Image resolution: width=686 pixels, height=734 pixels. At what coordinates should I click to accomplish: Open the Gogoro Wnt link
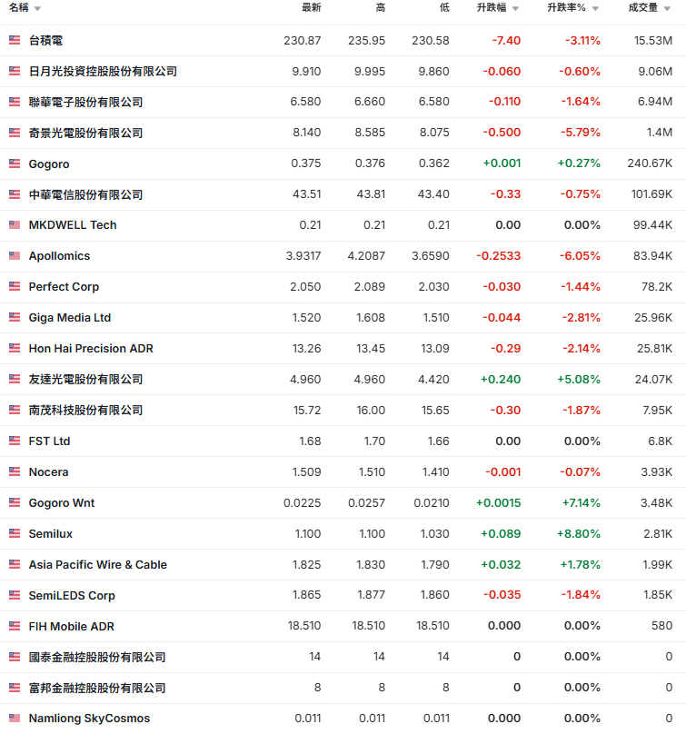pos(62,502)
